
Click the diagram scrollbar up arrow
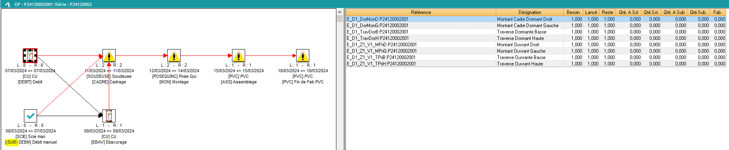pyautogui.click(x=340, y=12)
